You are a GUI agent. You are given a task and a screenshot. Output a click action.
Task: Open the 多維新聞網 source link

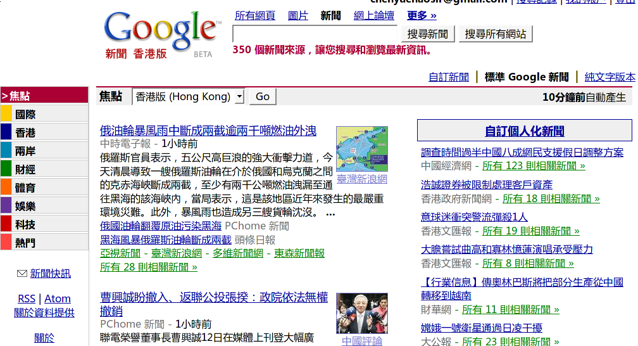(x=237, y=253)
